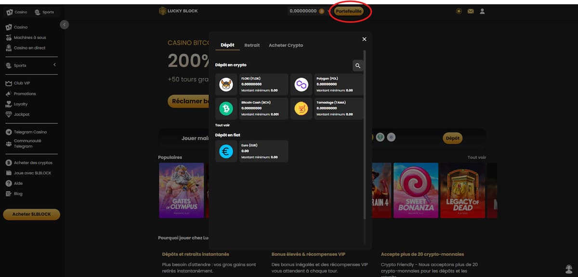
Task: Click the FLOKI coin icon
Action: pos(226,85)
